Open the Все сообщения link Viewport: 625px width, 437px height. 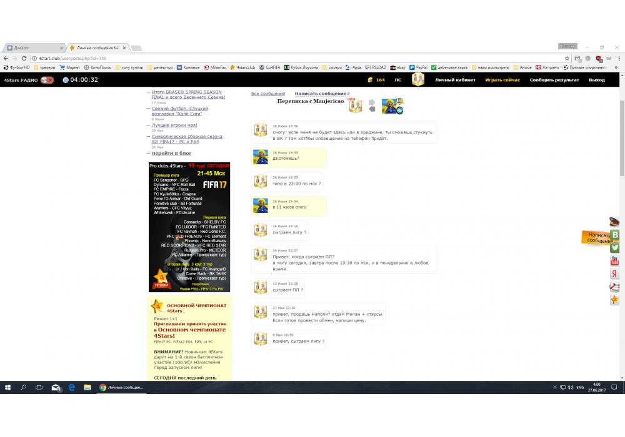(x=267, y=94)
